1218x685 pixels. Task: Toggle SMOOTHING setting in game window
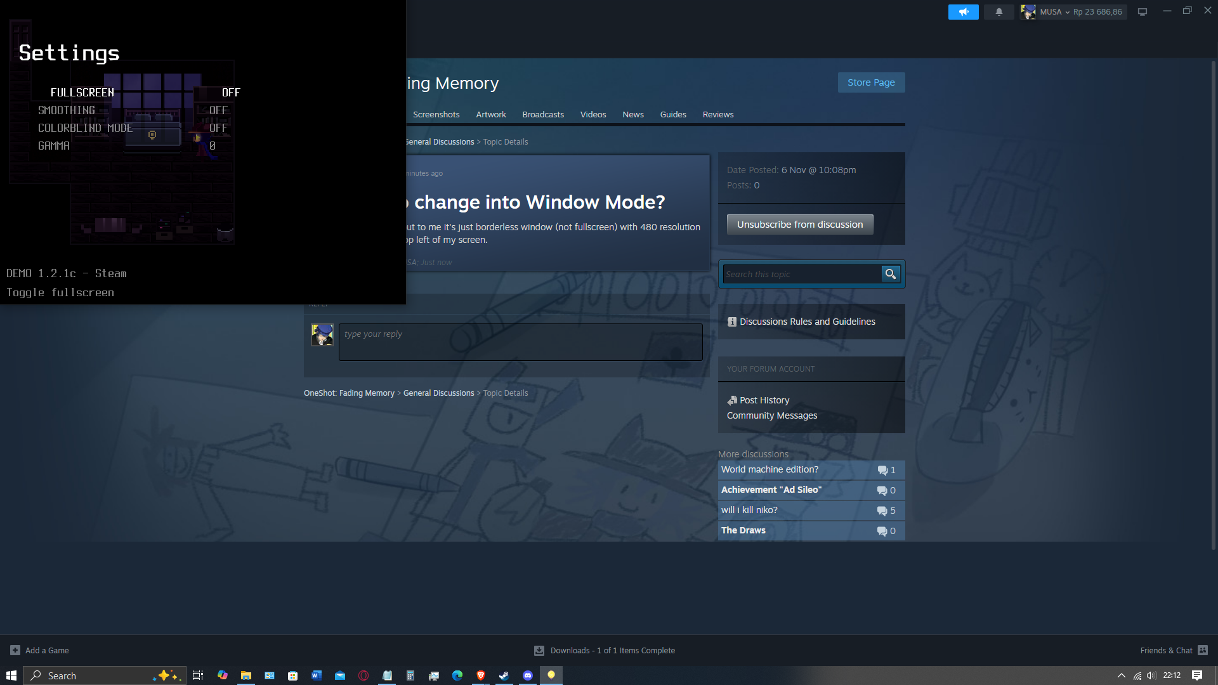click(133, 110)
